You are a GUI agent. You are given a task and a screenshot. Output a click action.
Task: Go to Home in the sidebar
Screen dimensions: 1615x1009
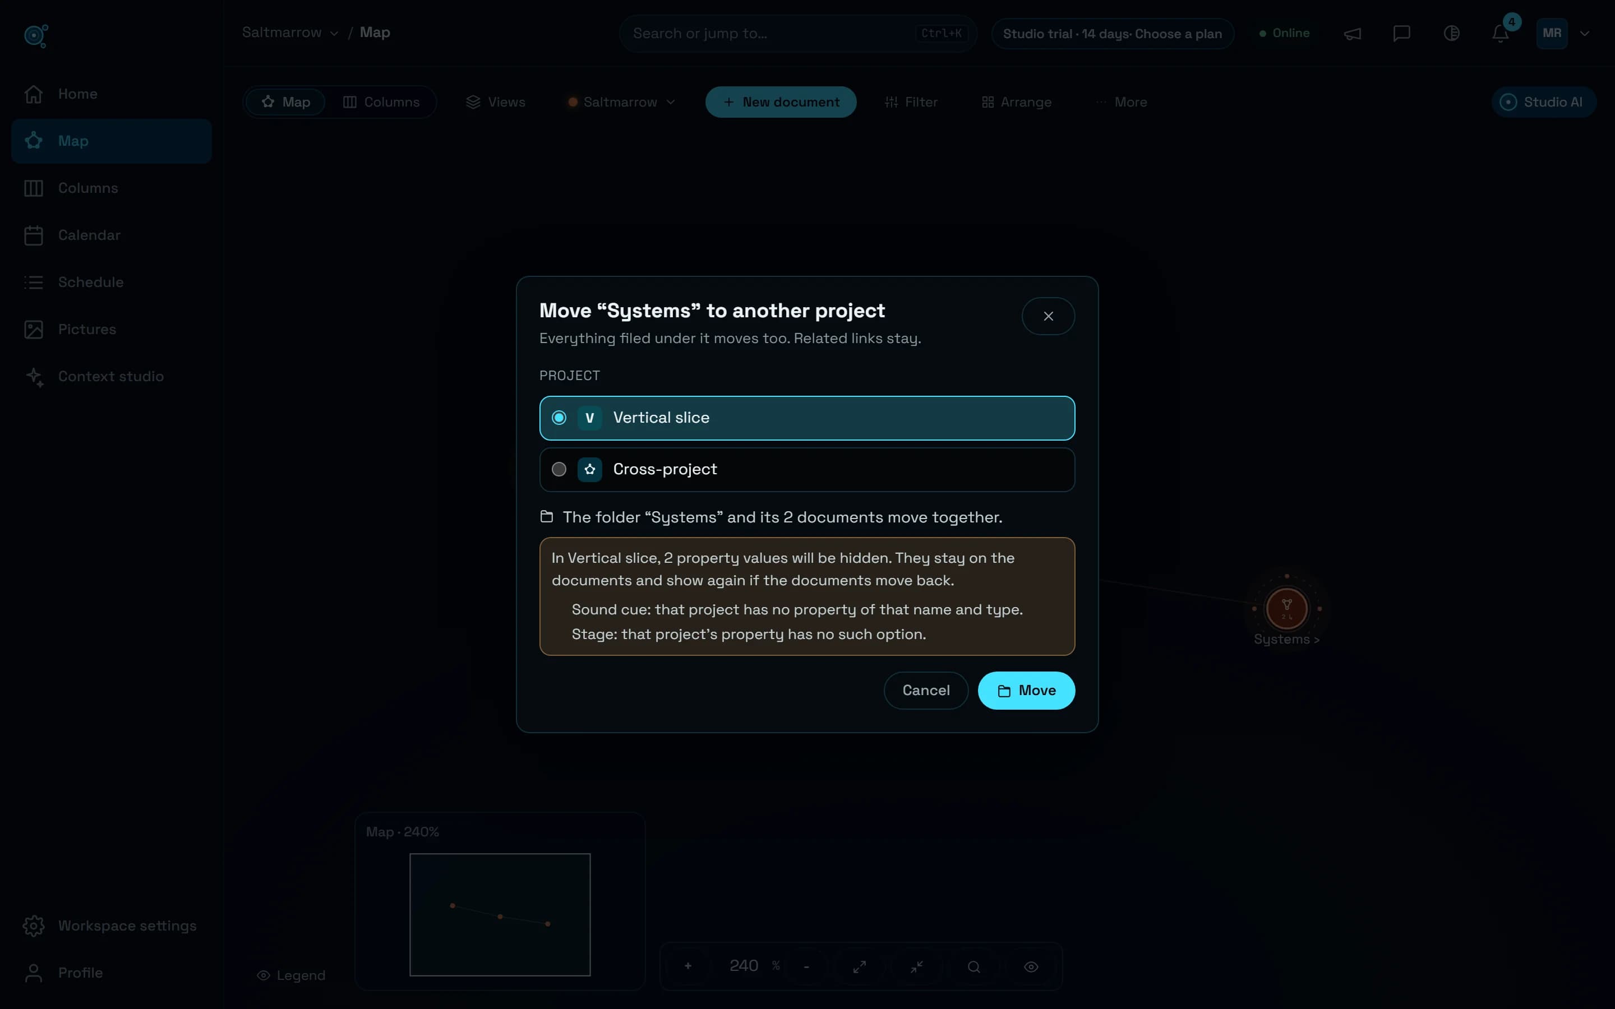111,94
